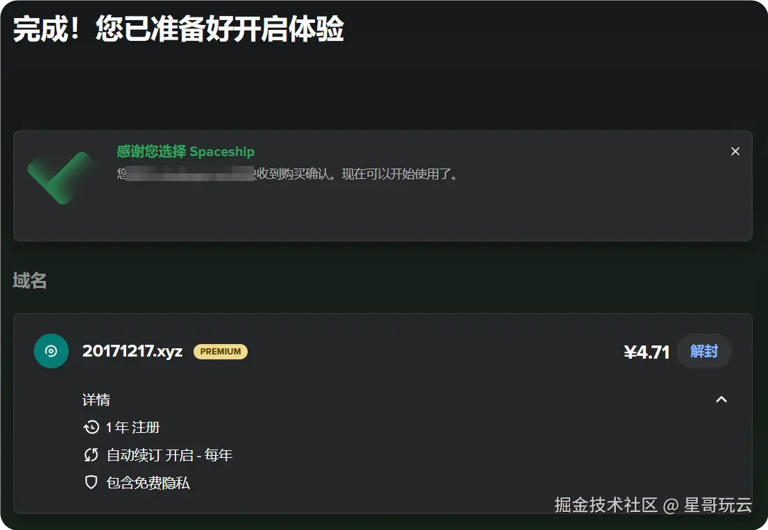Click the auto-renew cycle icon

click(91, 455)
